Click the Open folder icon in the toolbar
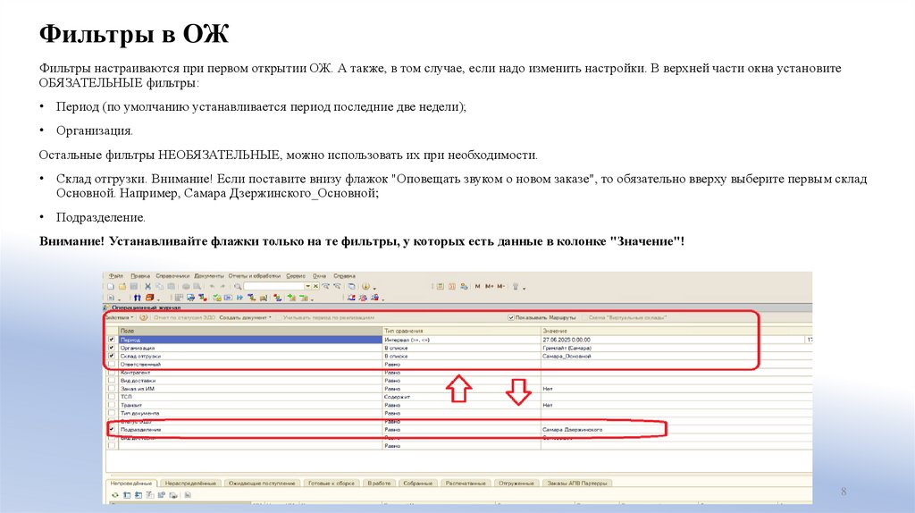This screenshot has width=915, height=513. [x=122, y=287]
